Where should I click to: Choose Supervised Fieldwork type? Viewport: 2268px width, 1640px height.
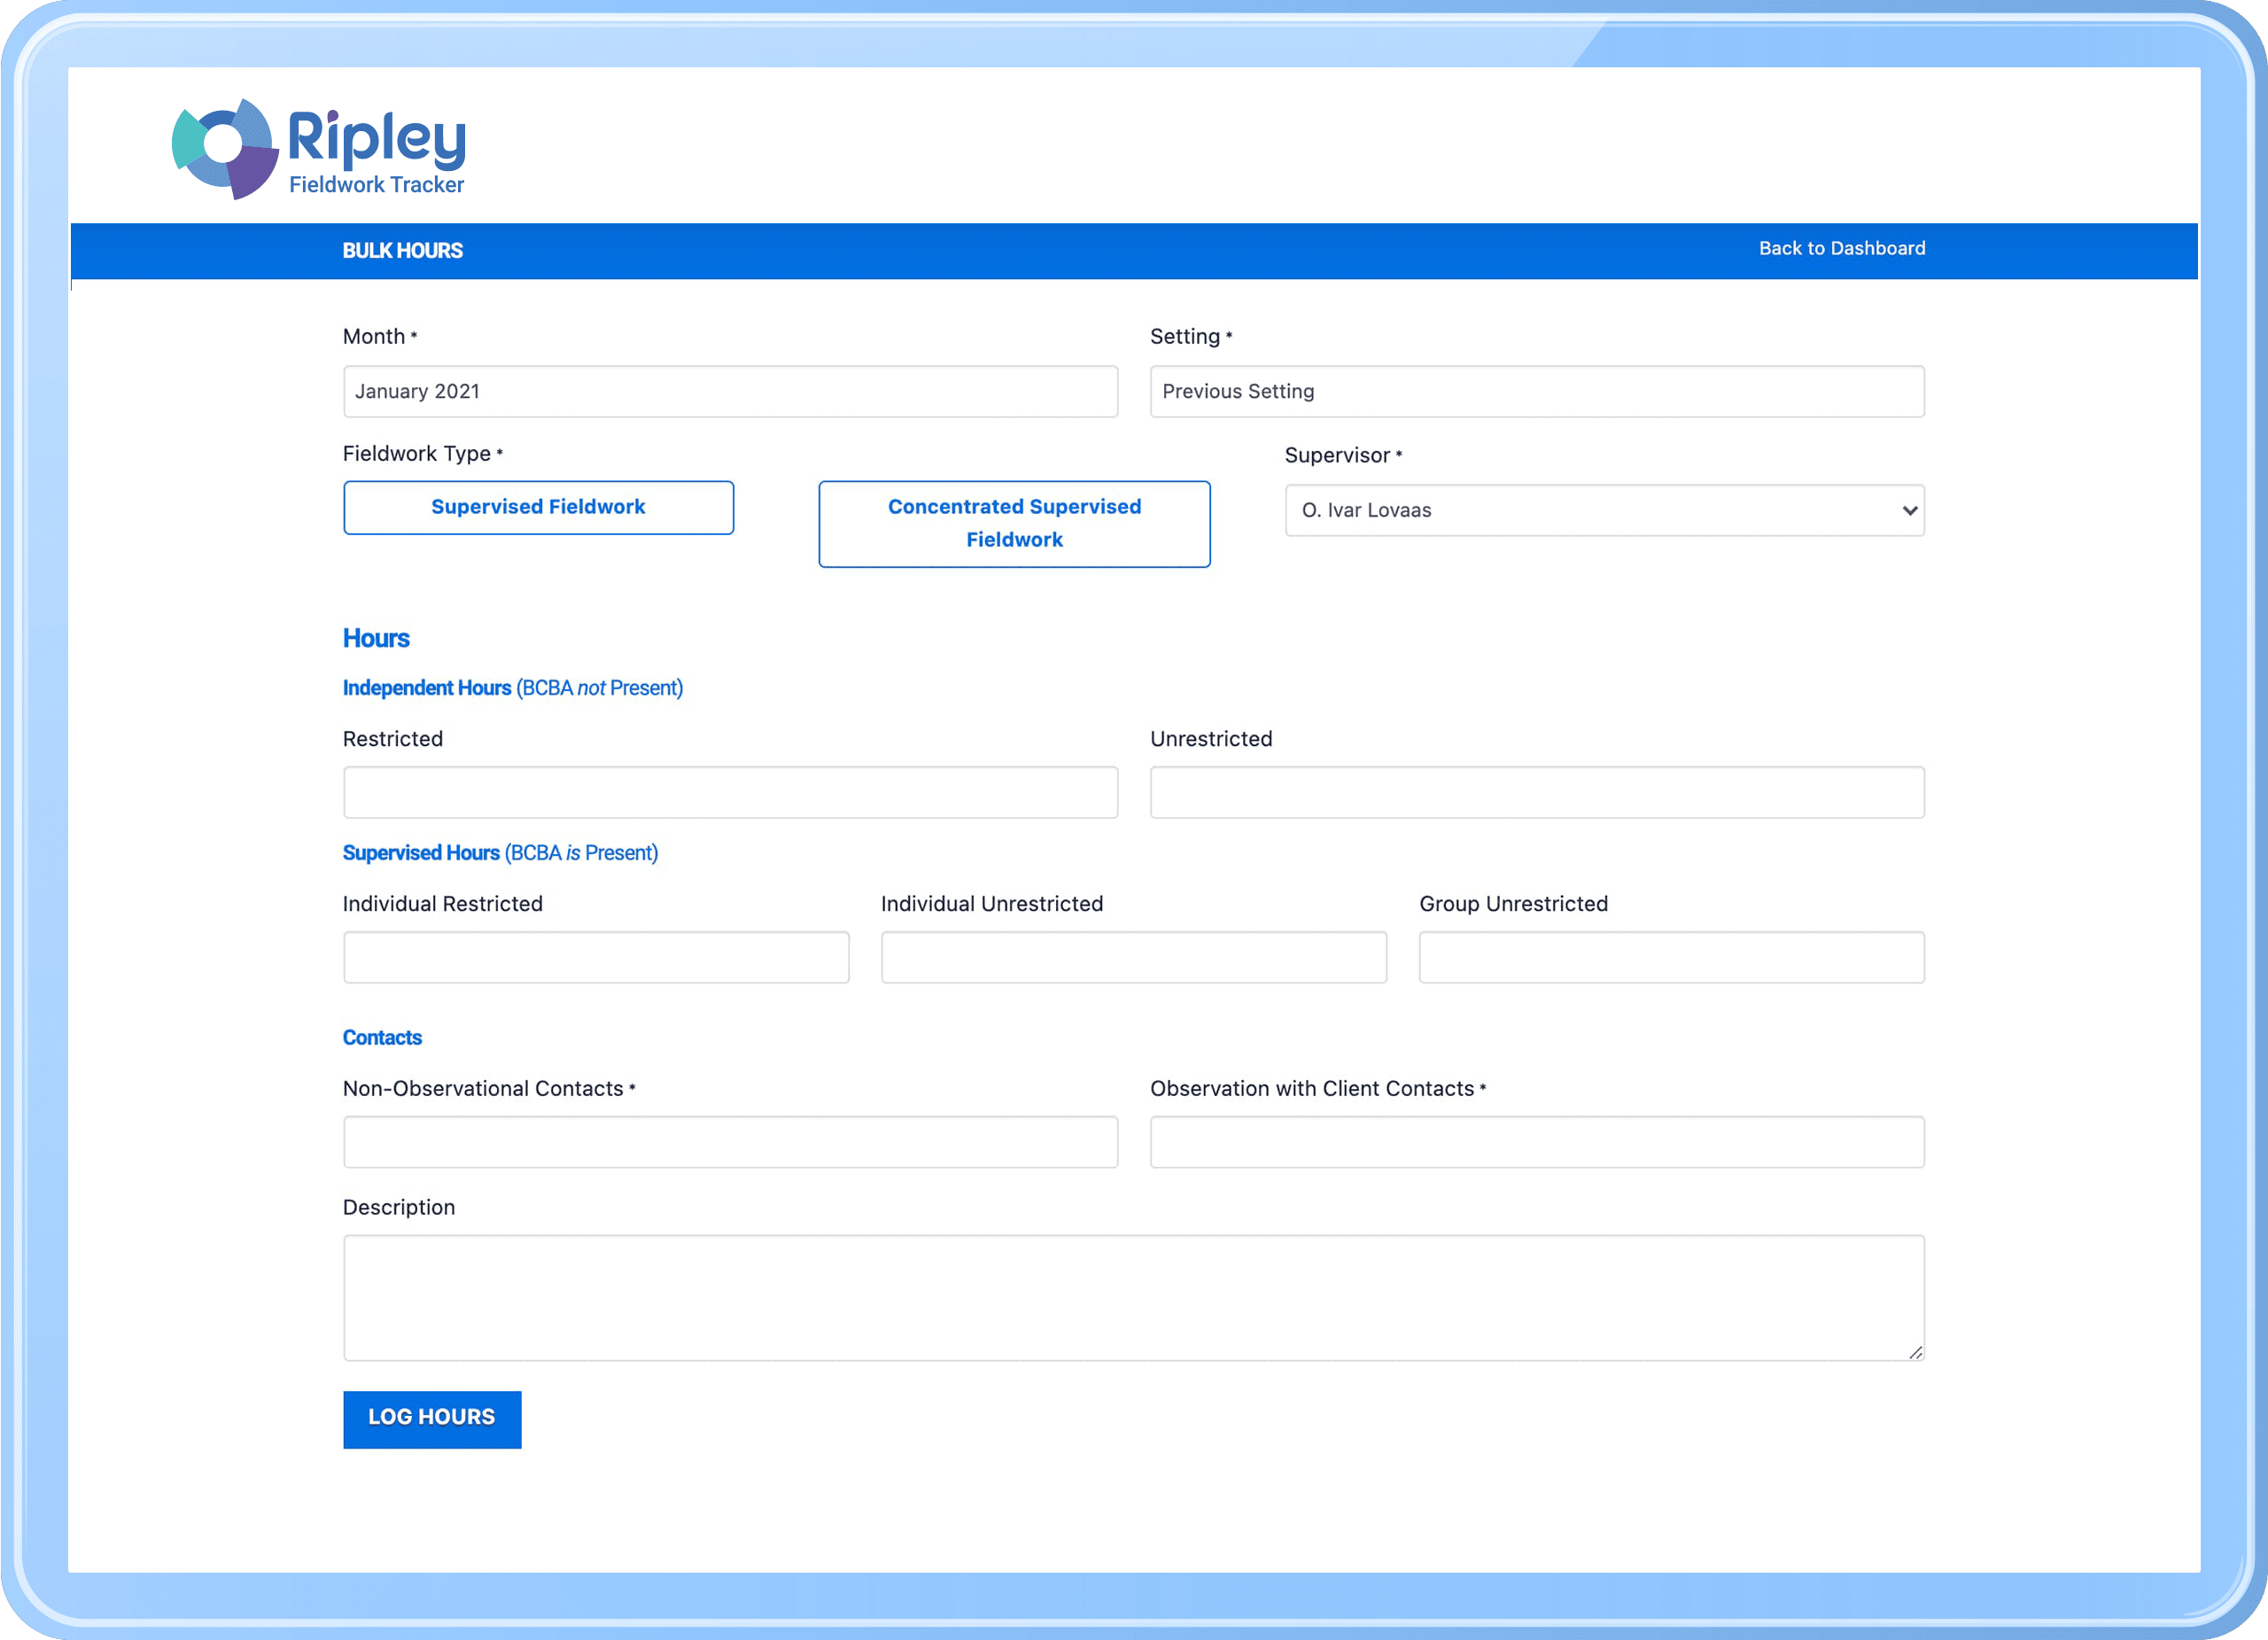pyautogui.click(x=538, y=508)
